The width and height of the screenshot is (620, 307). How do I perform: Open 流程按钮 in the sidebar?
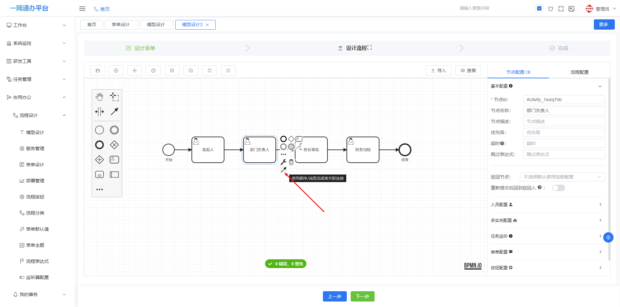(x=35, y=197)
